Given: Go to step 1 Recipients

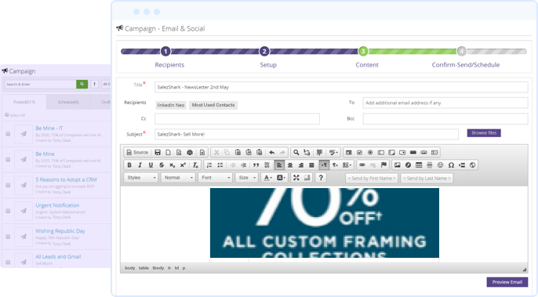Looking at the screenshot, I should (x=165, y=52).
